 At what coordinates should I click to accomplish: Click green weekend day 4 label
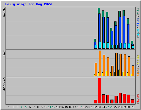coord(21,107)
